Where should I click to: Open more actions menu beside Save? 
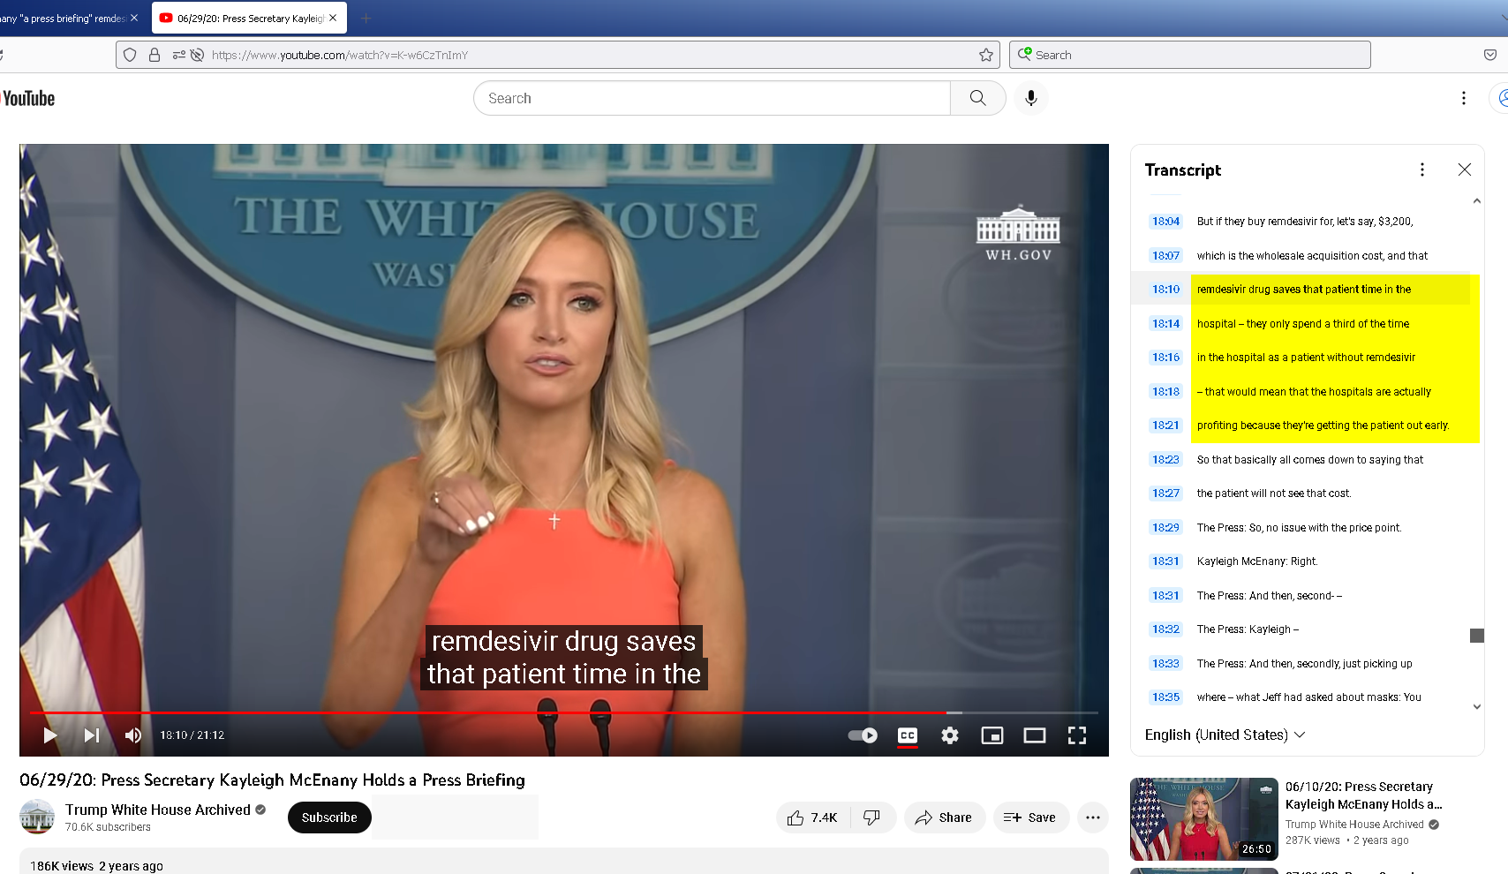point(1093,817)
